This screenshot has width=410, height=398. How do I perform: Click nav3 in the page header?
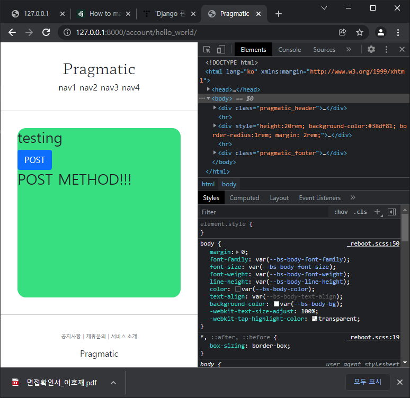tap(110, 87)
